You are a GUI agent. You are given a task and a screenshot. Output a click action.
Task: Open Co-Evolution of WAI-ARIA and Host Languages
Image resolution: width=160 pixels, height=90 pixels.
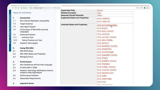point(34,30)
